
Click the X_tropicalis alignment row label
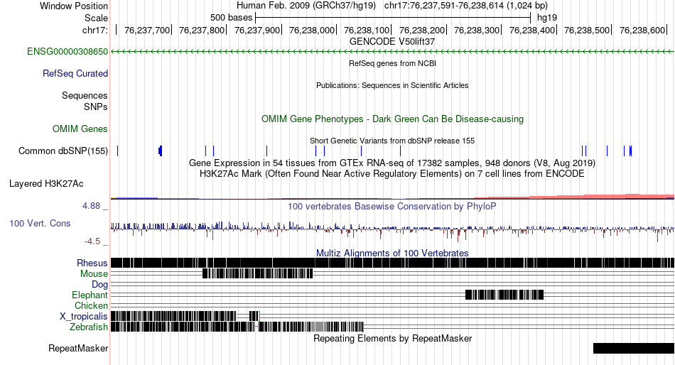[x=84, y=317]
